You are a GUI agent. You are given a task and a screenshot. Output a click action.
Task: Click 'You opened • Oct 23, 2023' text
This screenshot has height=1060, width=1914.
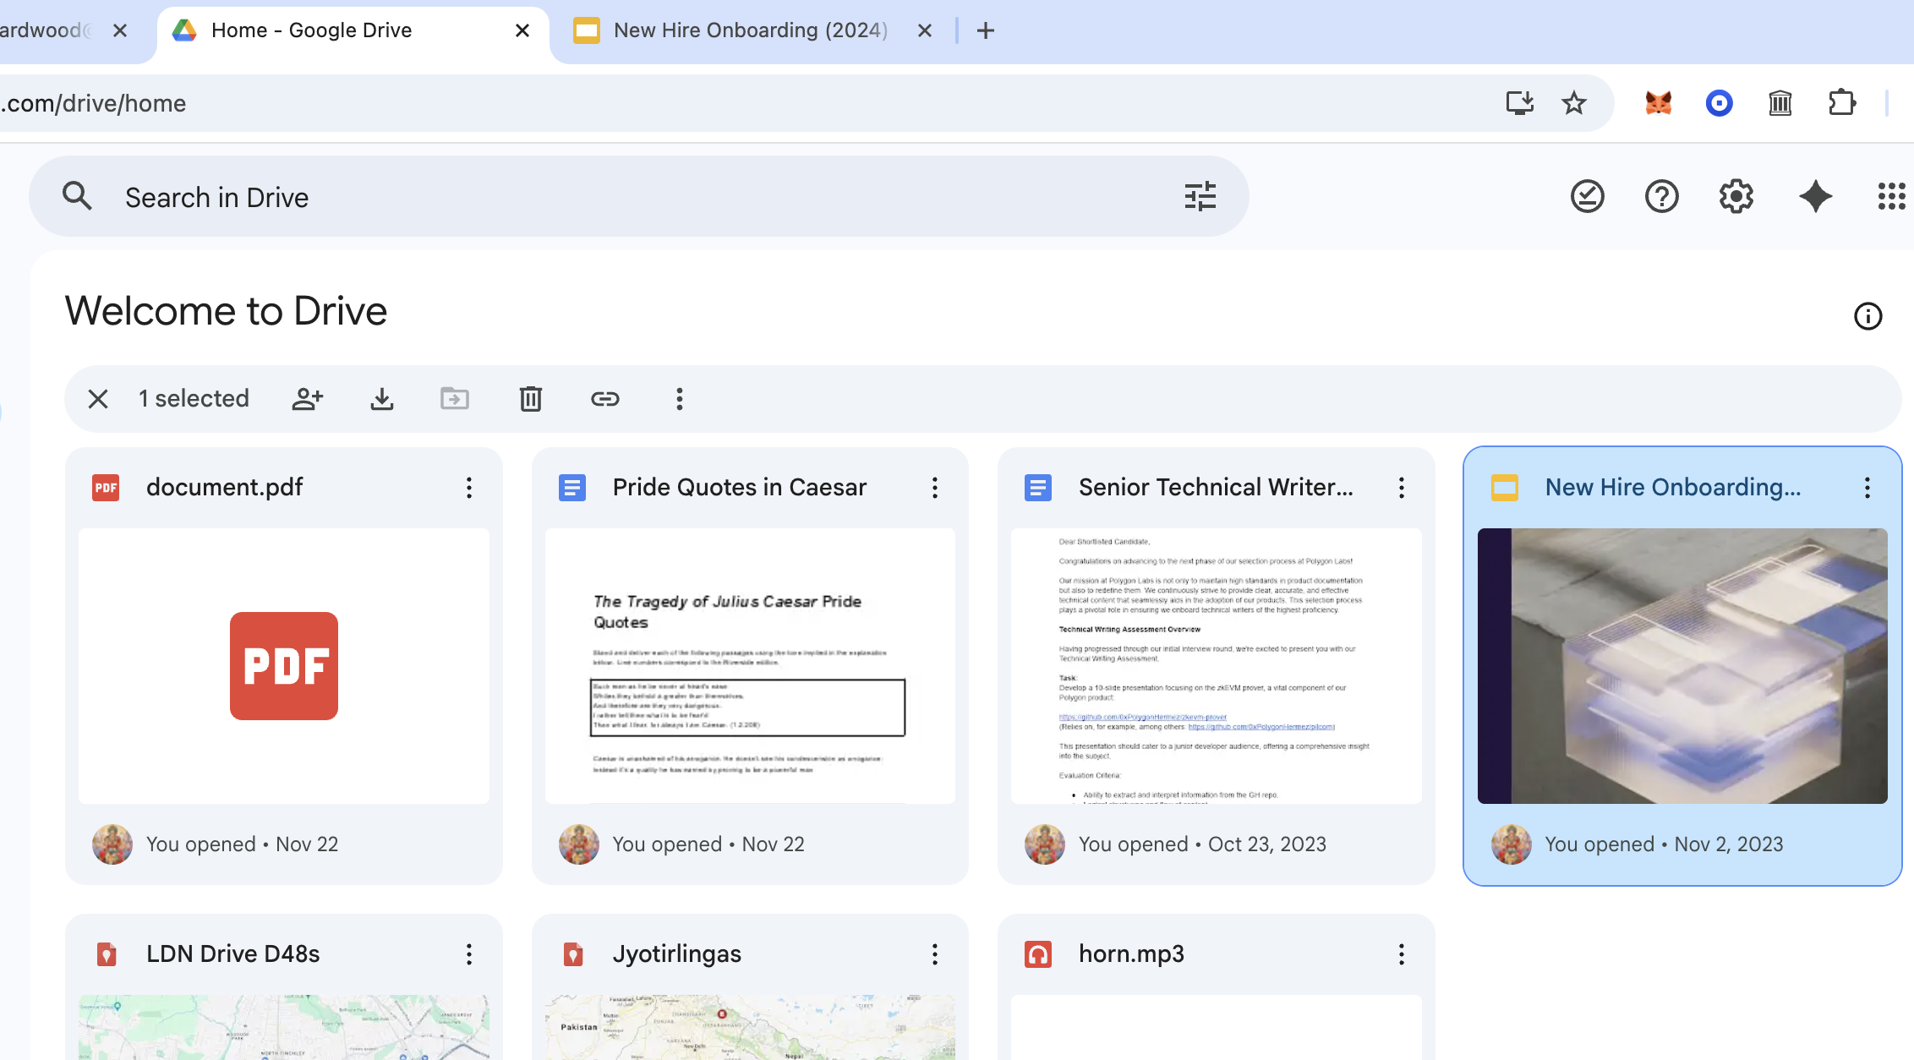pos(1202,844)
